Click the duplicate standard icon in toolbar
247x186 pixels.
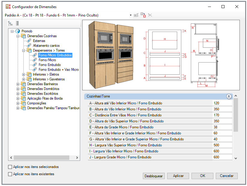(x=143, y=15)
